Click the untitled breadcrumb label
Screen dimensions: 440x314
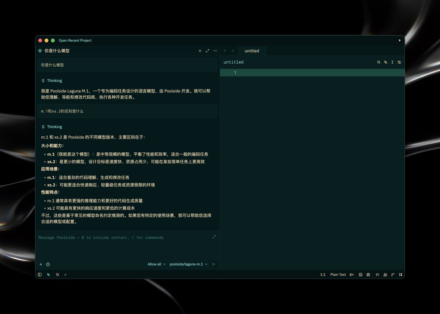pos(234,62)
